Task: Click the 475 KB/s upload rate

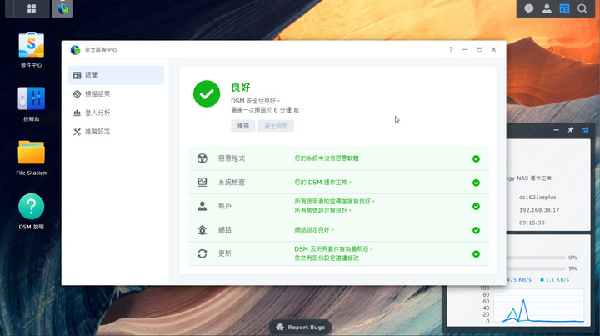Action: (x=519, y=280)
